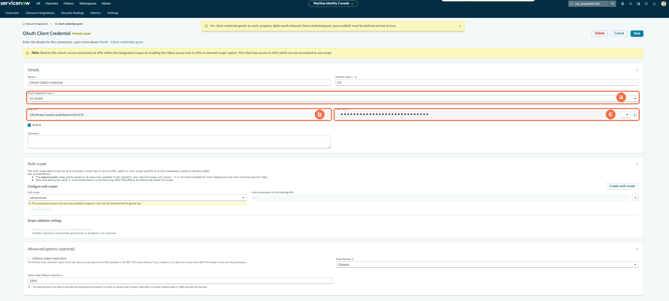669x301 pixels.
Task: Click the lightbulb hint icon under lifespan
Action: coord(29,287)
